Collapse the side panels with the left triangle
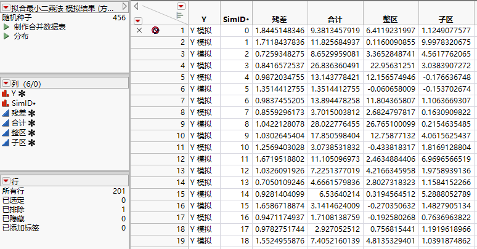This screenshot has width=477, height=249. (x=136, y=6)
